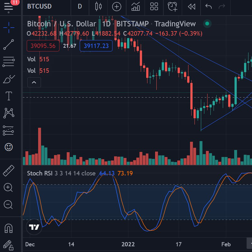The height and width of the screenshot is (252, 252).
Task: Click the Stoch RSI value 64.13
Action: point(107,173)
